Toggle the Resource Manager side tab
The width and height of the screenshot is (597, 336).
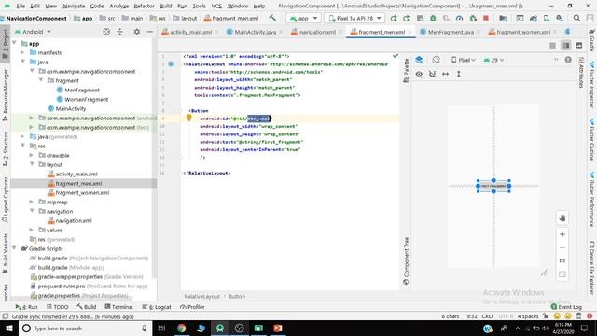(5, 94)
